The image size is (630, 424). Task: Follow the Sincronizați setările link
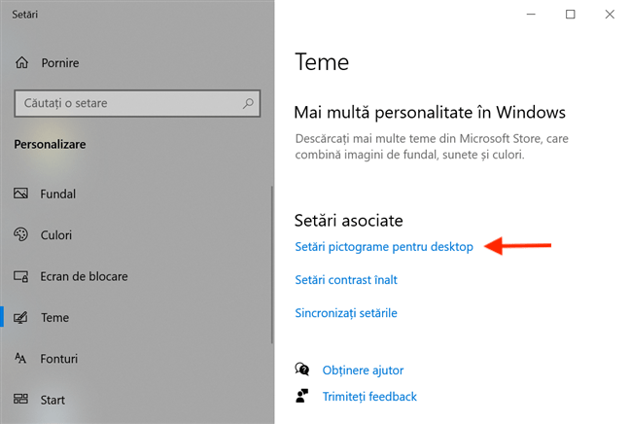(x=346, y=313)
